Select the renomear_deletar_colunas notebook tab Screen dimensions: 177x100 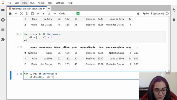[27, 9]
